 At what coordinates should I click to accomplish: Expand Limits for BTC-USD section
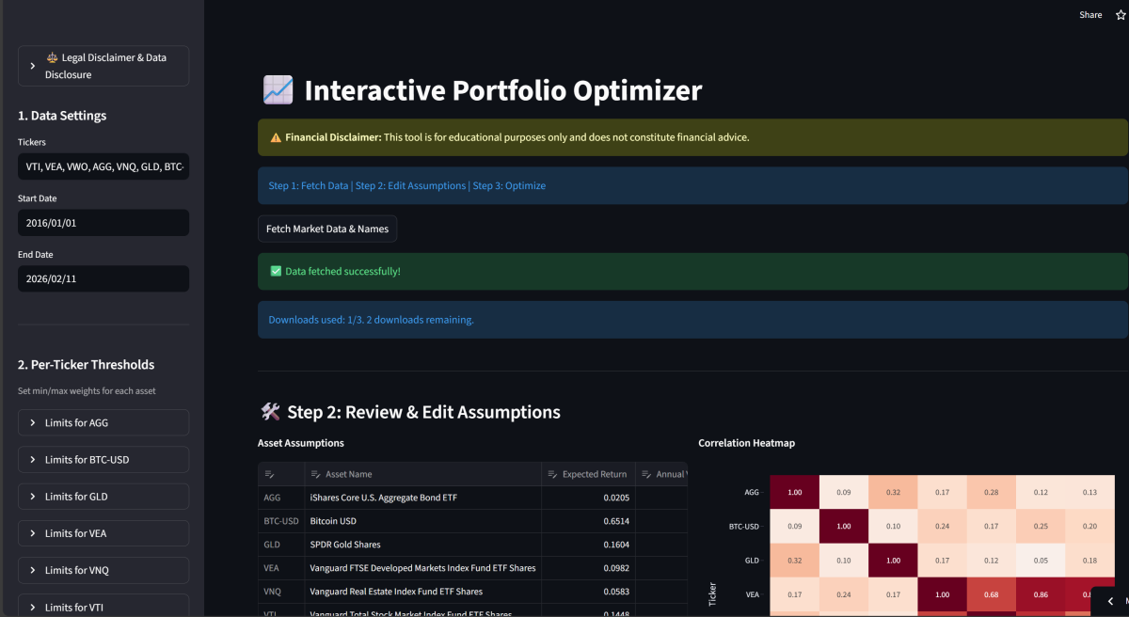coord(103,460)
